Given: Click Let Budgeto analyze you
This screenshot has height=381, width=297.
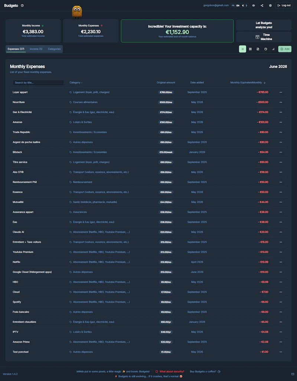Looking at the screenshot, I should coord(264,25).
